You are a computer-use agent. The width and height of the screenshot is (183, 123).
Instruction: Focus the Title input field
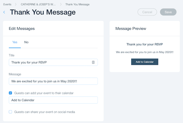(x=53, y=62)
